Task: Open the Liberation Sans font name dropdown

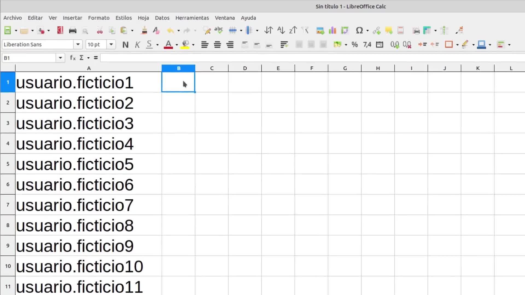Action: click(x=78, y=44)
